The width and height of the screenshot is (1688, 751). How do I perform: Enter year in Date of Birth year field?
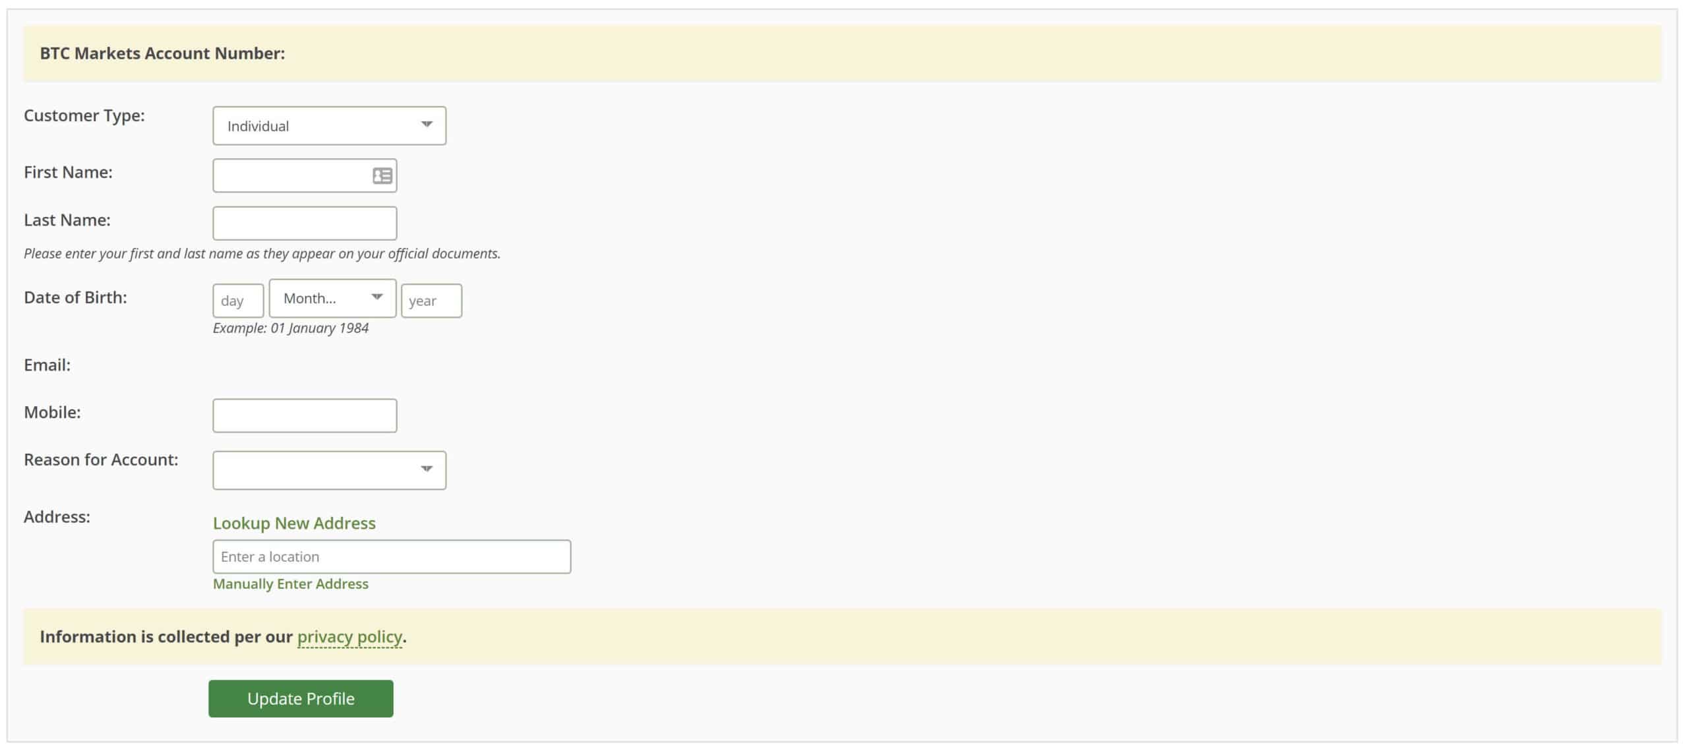coord(432,299)
